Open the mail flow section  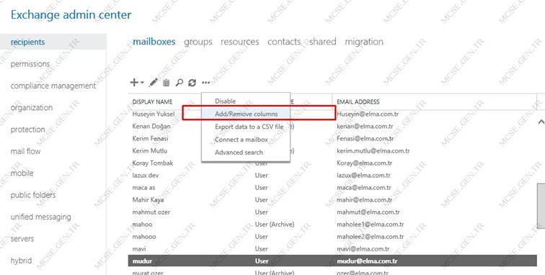pyautogui.click(x=25, y=151)
